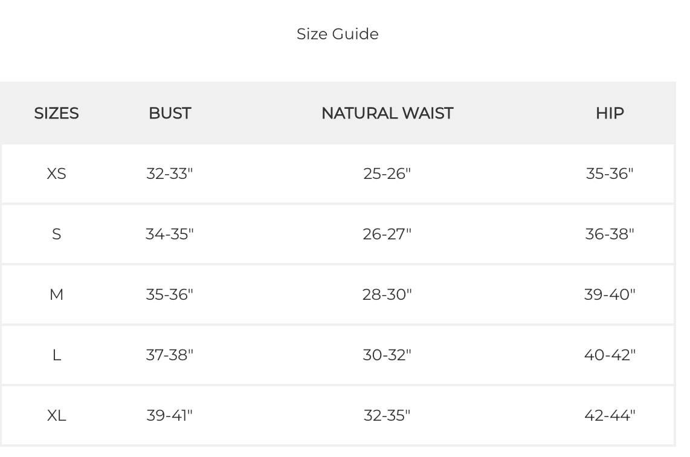This screenshot has height=457, width=690.
Task: Select the SIZES column header
Action: [56, 114]
